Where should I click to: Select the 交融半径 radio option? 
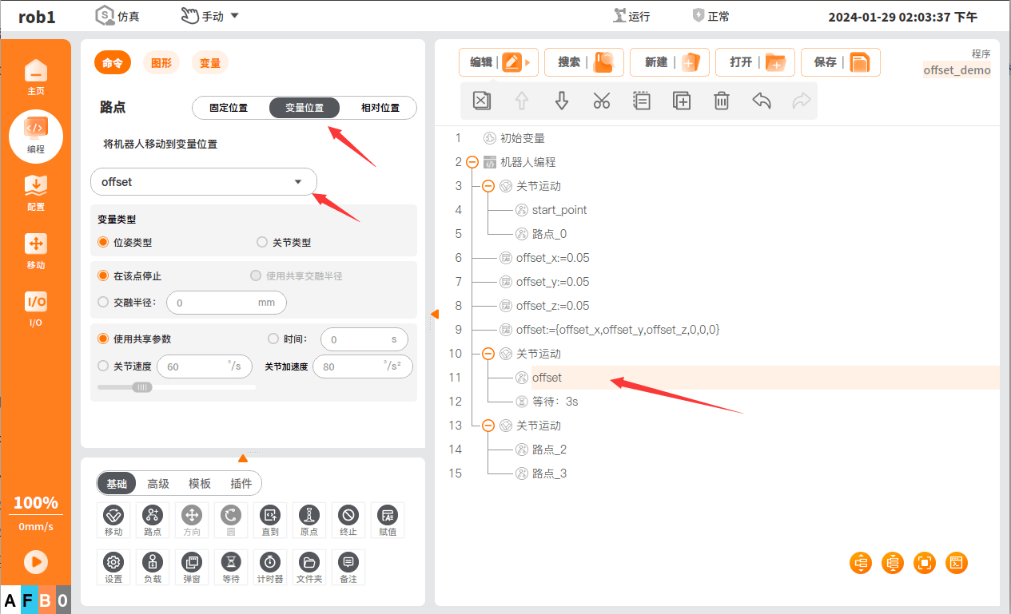(x=103, y=303)
